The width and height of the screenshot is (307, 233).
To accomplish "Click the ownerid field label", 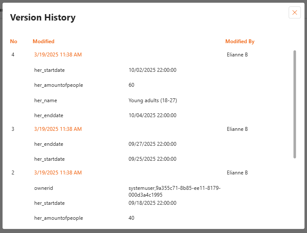I will (x=44, y=188).
